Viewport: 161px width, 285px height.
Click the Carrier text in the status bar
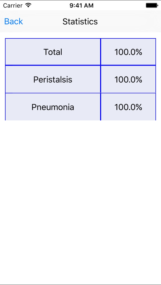13,6
